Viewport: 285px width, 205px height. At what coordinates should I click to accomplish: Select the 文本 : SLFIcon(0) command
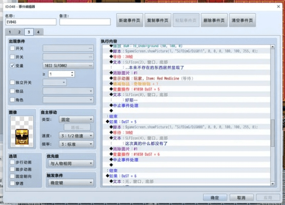(x=186, y=95)
